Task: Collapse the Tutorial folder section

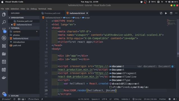Action: pos(24,28)
